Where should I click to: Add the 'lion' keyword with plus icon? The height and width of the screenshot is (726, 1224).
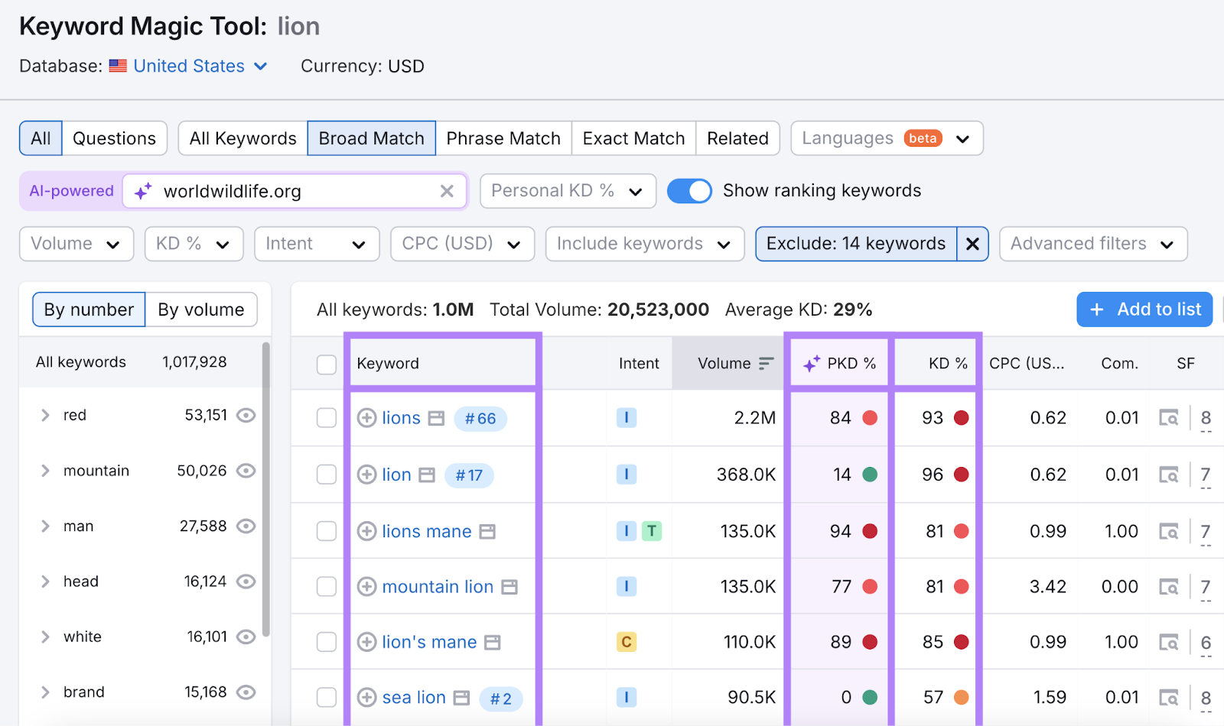[x=367, y=475]
